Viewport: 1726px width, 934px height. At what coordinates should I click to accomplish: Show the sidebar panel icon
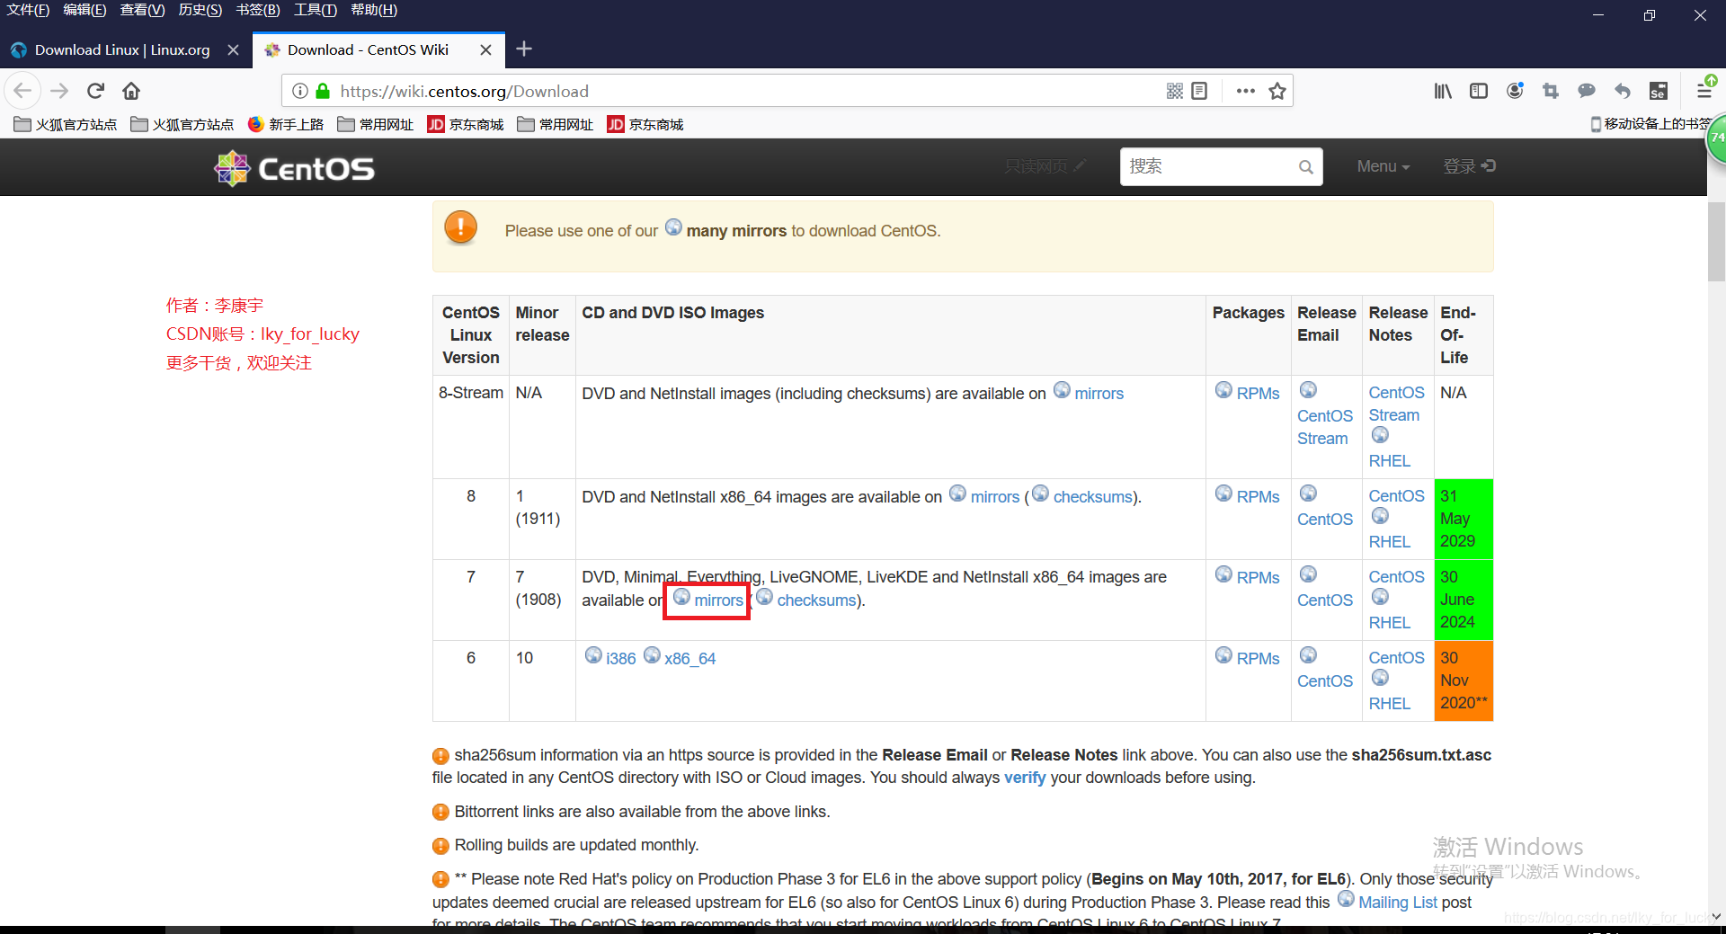(x=1479, y=91)
